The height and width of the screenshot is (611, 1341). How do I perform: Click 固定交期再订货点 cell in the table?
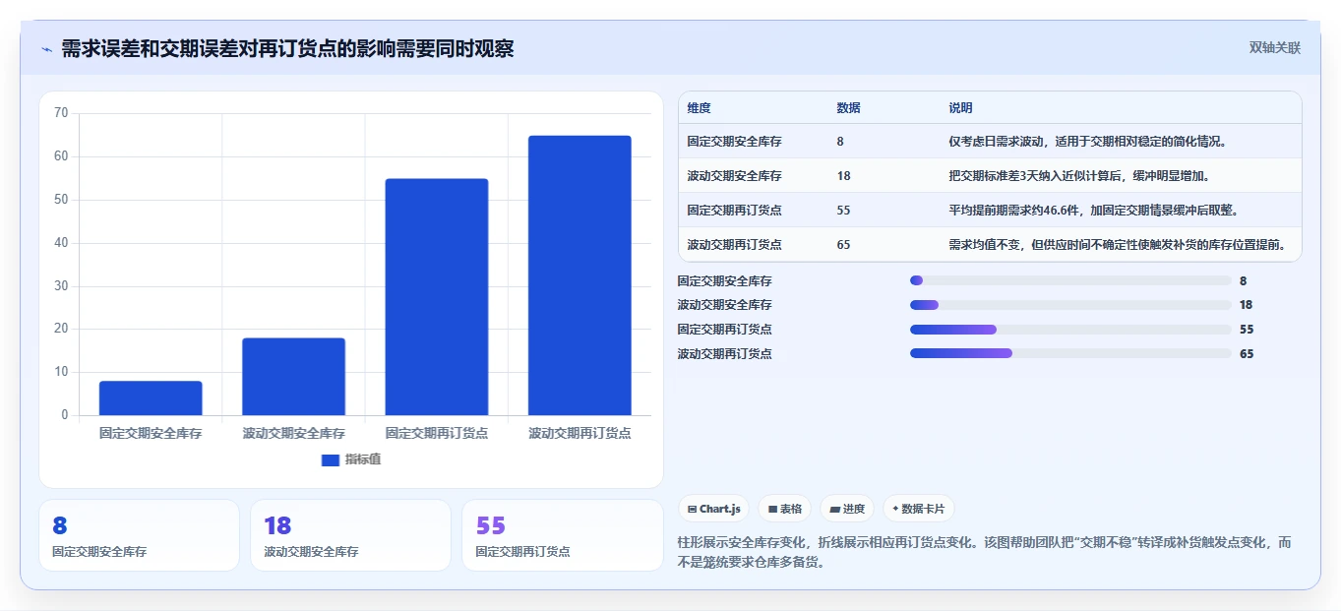(734, 211)
